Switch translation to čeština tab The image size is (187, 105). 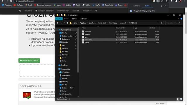click(x=148, y=6)
